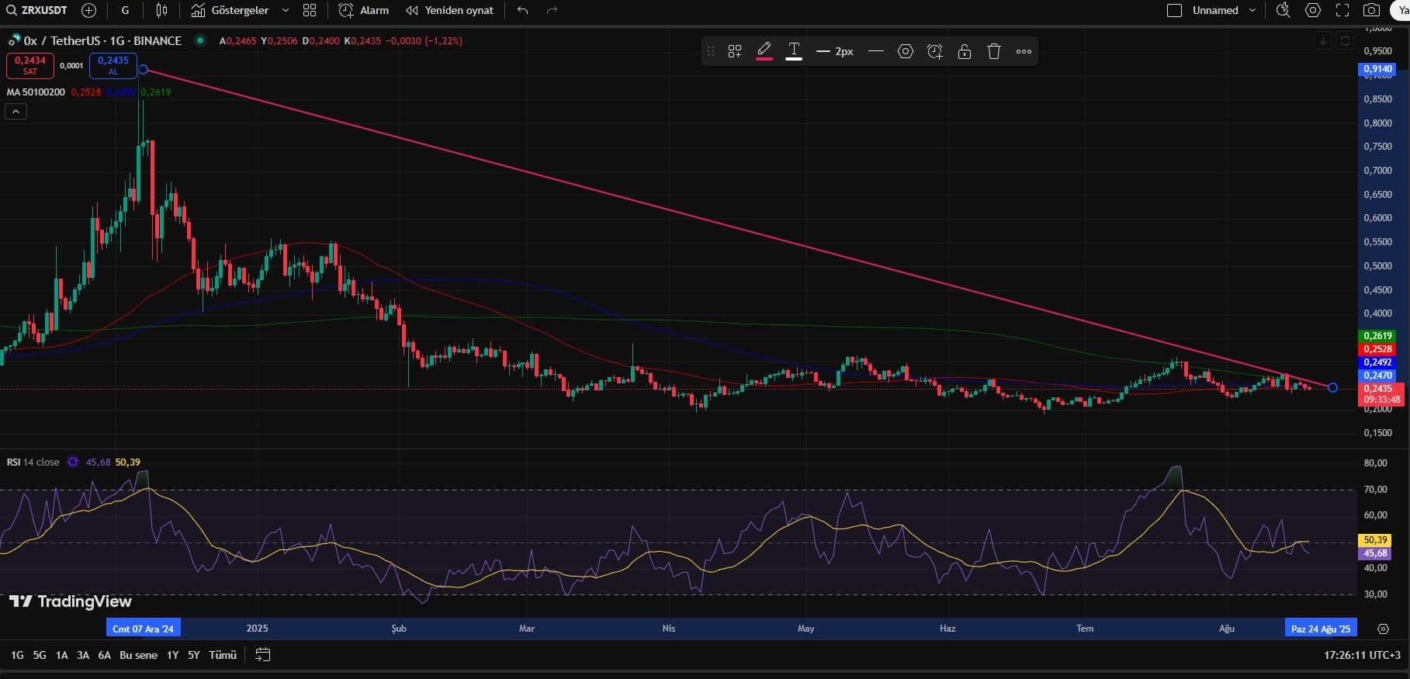Redo the last chart action
This screenshot has width=1410, height=679.
pyautogui.click(x=552, y=10)
